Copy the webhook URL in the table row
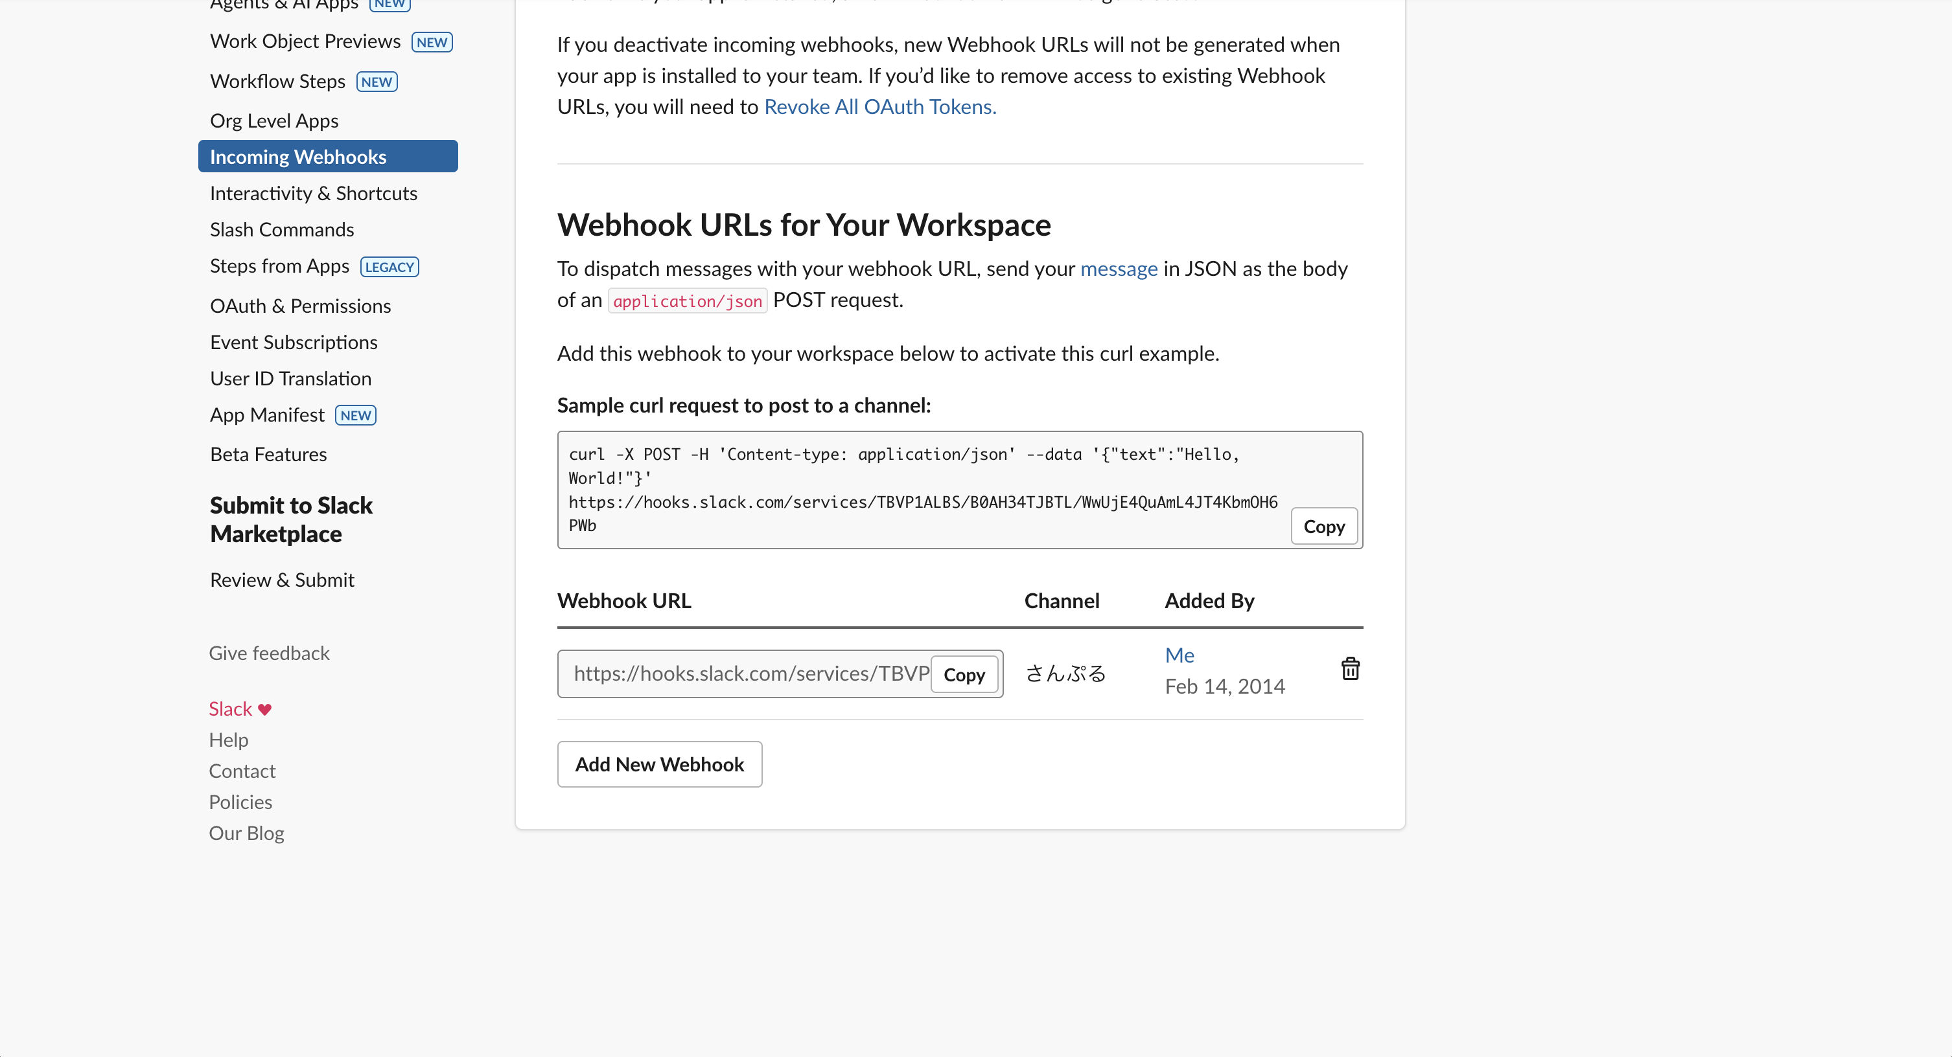1952x1057 pixels. pos(964,674)
